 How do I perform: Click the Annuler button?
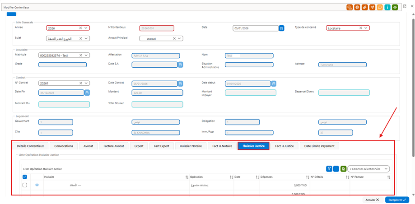pos(372,200)
